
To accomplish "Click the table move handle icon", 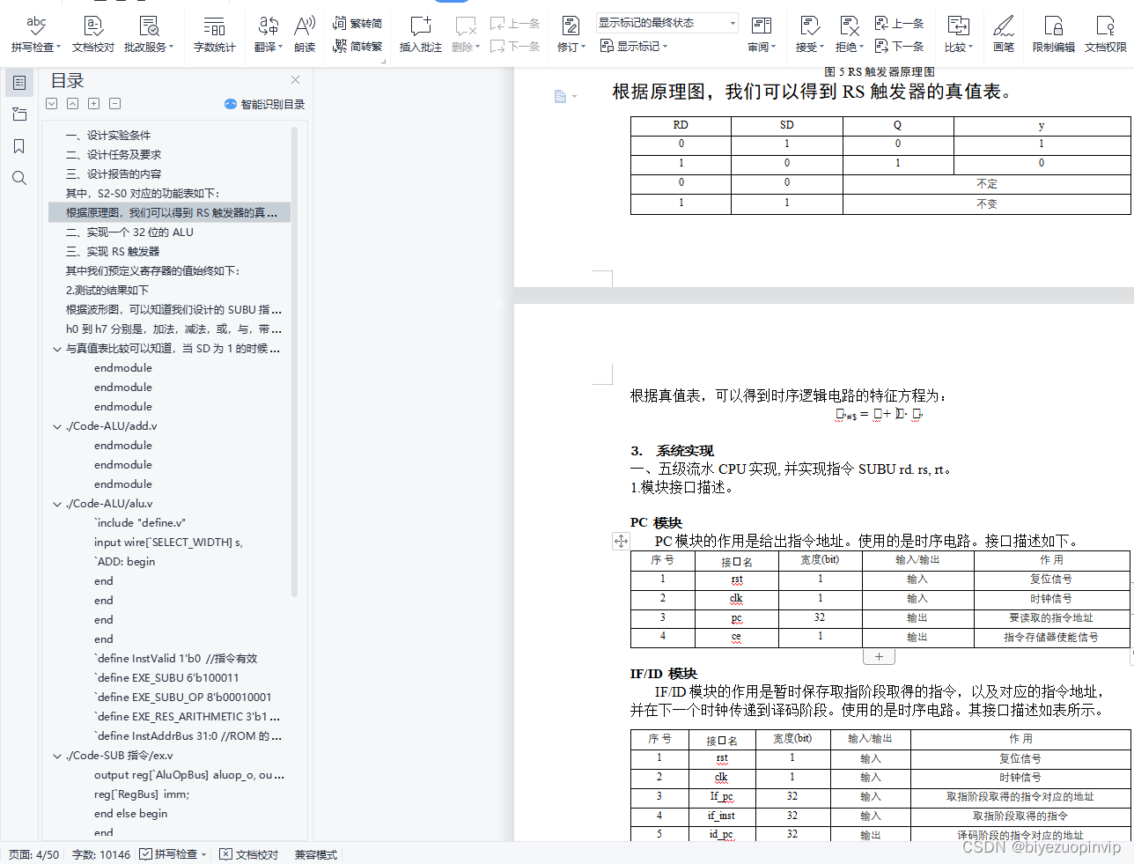I will click(621, 541).
